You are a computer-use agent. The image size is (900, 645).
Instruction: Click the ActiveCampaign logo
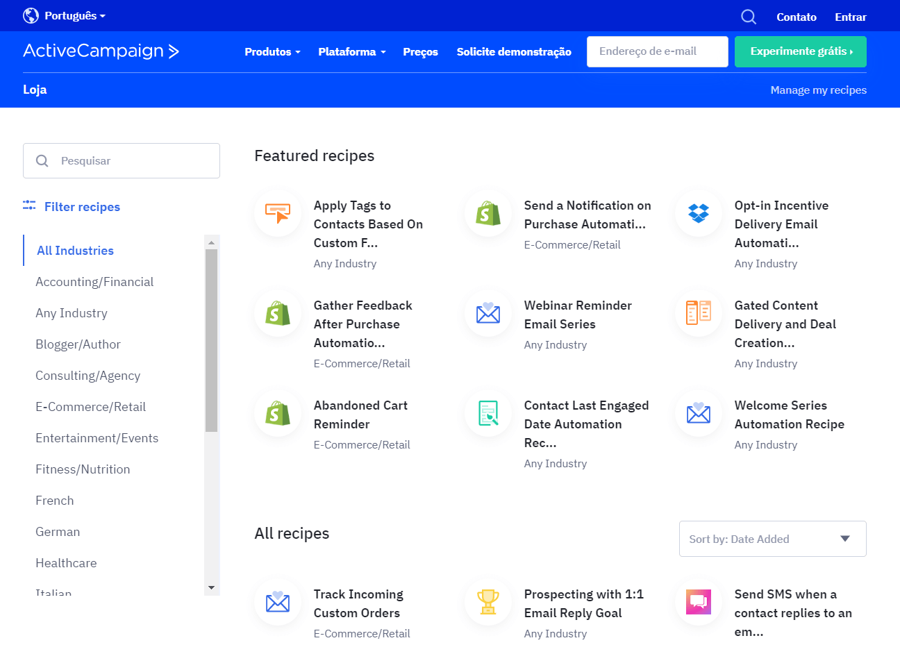pyautogui.click(x=101, y=51)
